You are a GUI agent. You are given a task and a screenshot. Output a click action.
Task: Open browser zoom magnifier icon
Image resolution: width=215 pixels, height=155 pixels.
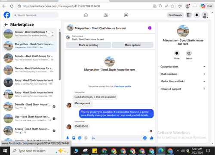pyautogui.click(x=160, y=6)
